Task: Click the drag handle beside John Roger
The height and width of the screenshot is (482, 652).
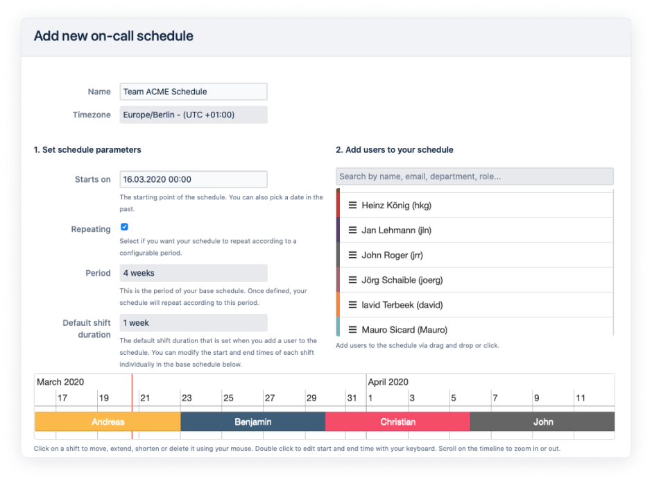Action: (352, 255)
